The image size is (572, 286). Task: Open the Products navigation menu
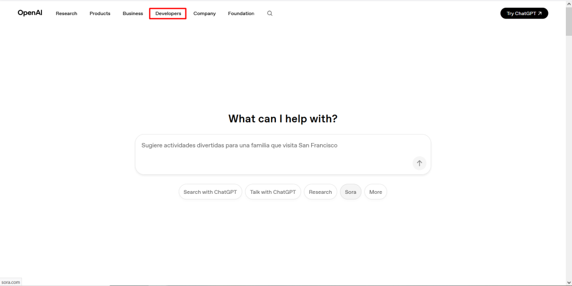(100, 13)
